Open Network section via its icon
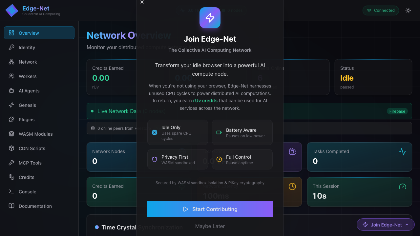The image size is (420, 236). coord(11,62)
